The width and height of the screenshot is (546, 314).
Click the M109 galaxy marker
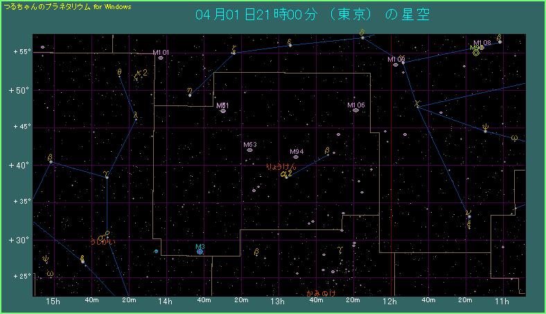[396, 64]
